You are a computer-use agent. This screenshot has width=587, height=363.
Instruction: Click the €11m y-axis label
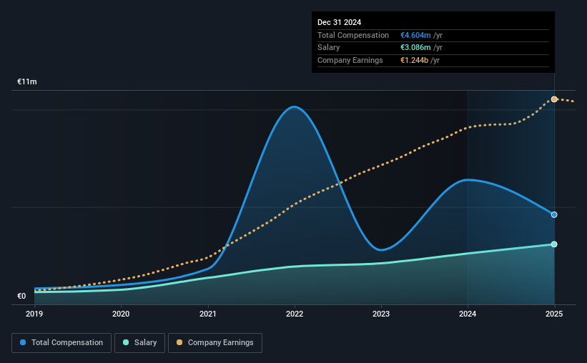[27, 82]
